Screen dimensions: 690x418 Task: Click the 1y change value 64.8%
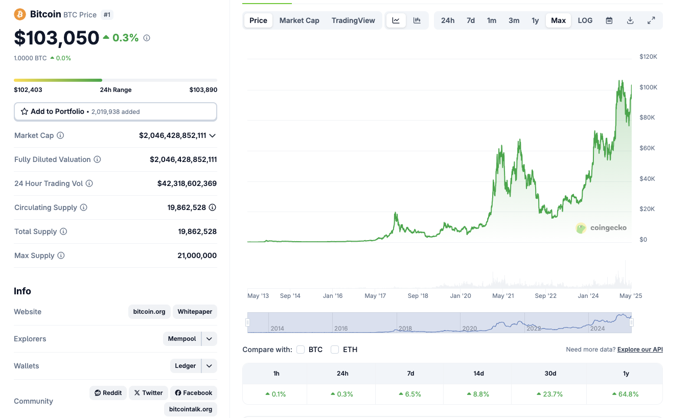(626, 394)
